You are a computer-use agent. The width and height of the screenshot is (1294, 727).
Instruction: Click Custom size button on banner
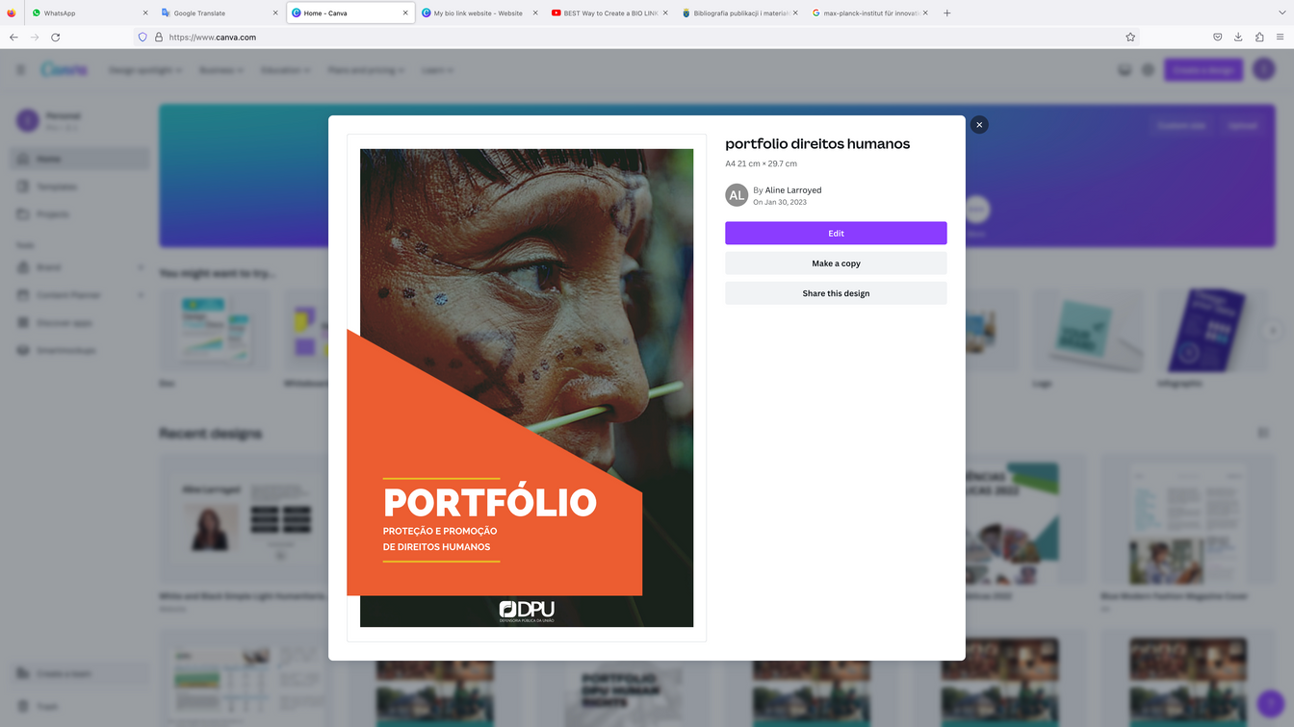tap(1181, 126)
